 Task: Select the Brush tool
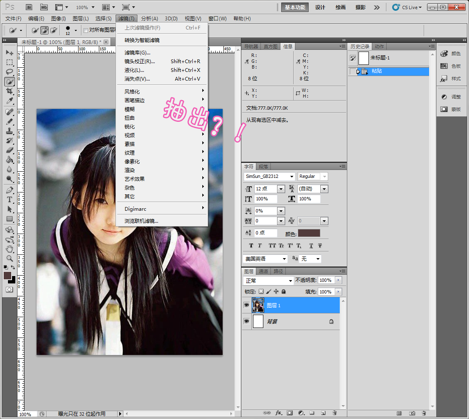10,121
